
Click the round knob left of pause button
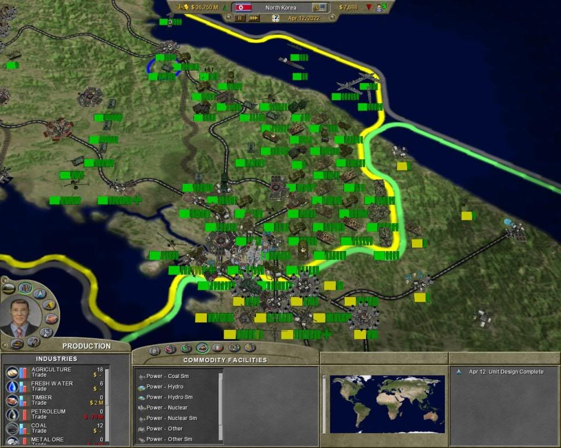228,17
